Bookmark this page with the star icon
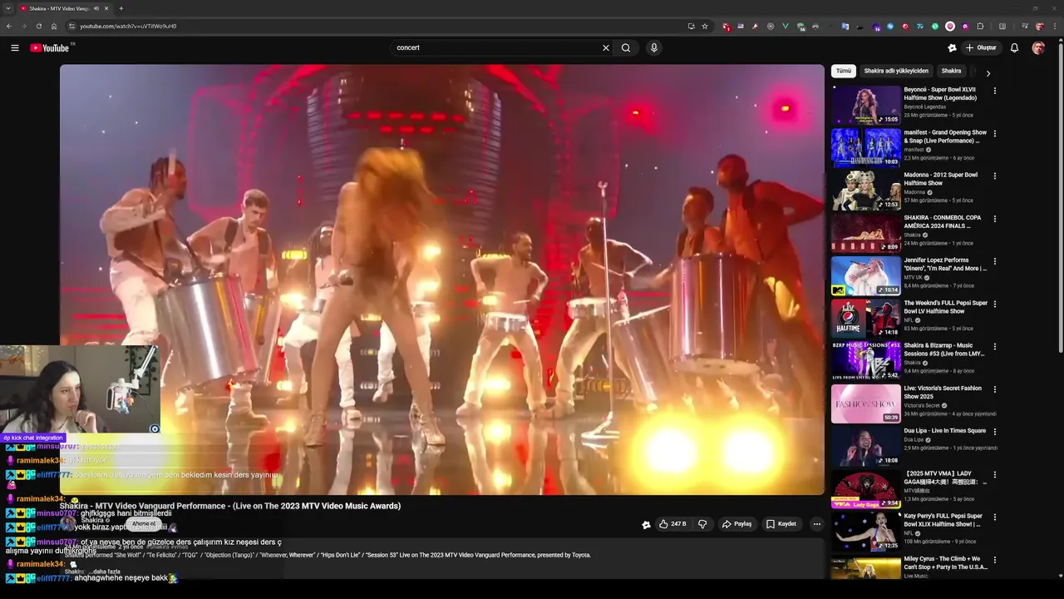The image size is (1064, 599). coord(705,26)
